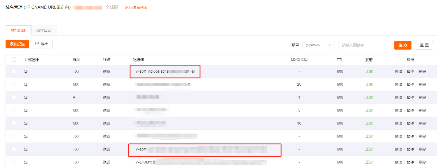Viewport: 443px width, 168px height.
Task: Focus the keyword search input field
Action: (x=364, y=45)
